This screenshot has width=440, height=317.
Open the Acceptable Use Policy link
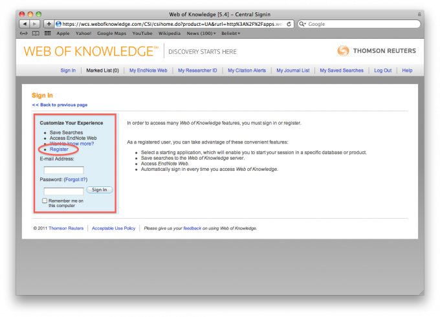(x=114, y=228)
